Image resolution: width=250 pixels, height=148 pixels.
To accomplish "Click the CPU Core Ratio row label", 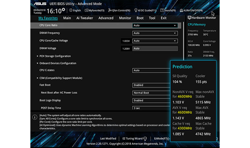I will coord(48,25).
